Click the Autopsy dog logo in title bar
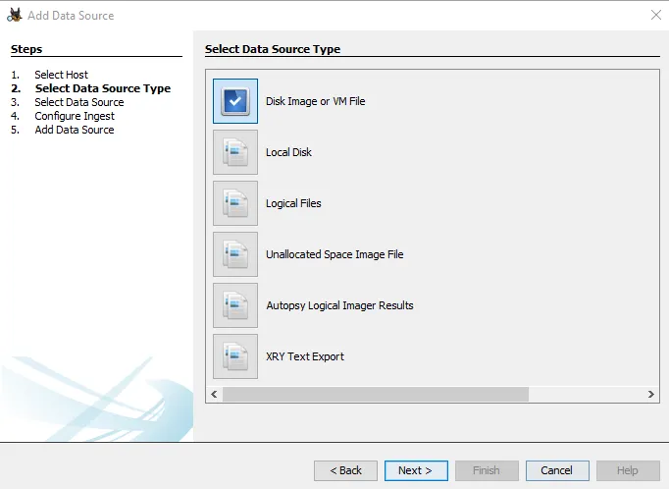669x489 pixels. [14, 15]
